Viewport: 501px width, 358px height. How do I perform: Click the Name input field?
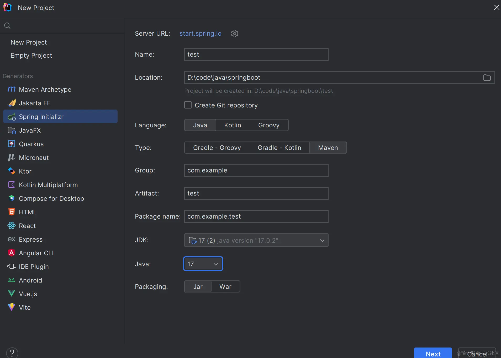[x=256, y=55]
